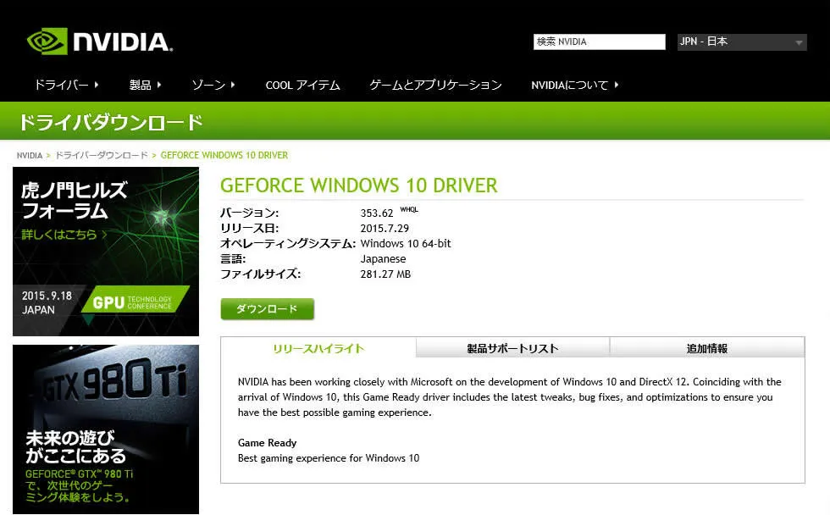Click the ファイルサイズ: label

point(261,274)
